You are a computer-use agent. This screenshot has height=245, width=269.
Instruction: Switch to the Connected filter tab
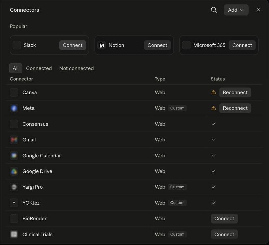pos(39,68)
